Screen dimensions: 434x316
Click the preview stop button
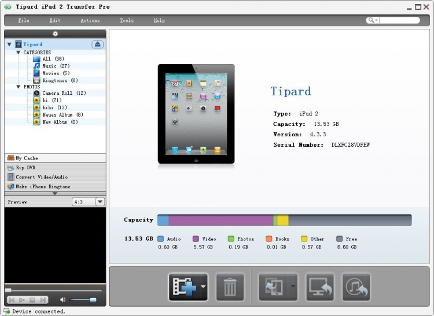32,300
